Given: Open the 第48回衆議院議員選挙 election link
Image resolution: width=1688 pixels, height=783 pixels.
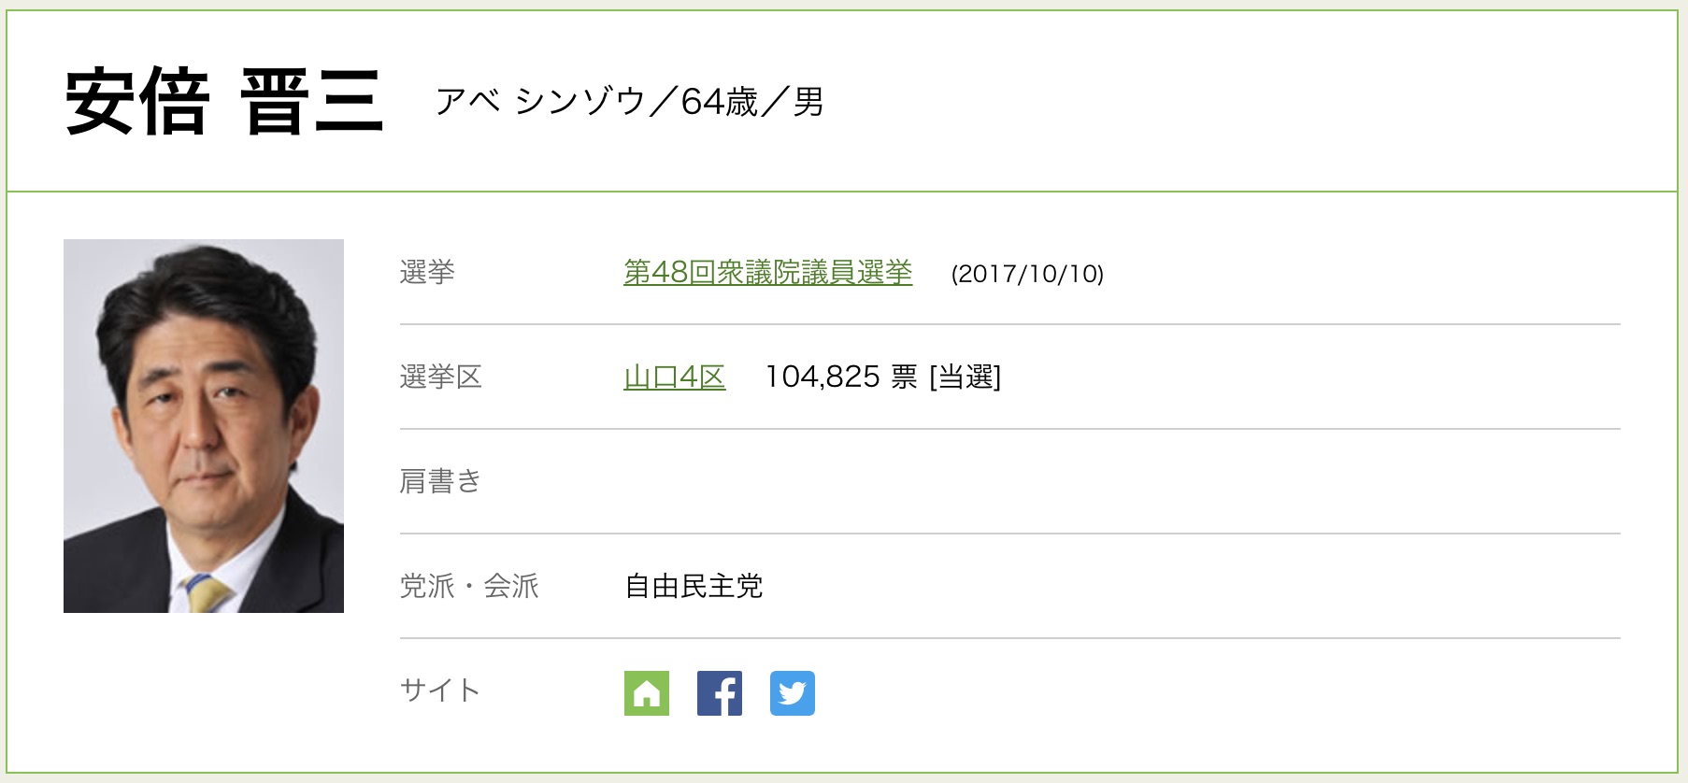Looking at the screenshot, I should tap(767, 273).
